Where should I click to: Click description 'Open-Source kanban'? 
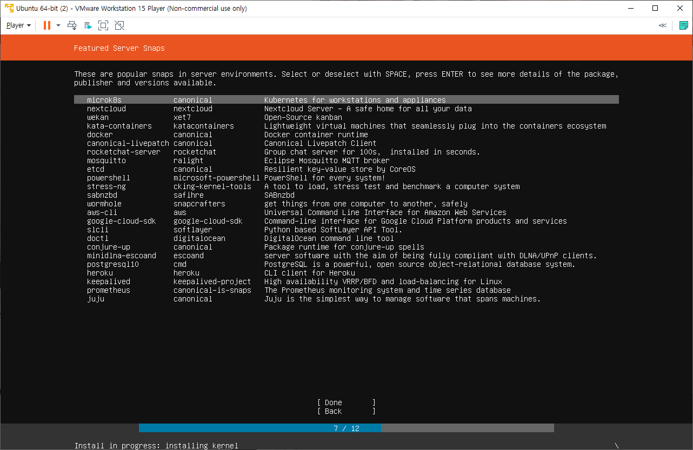(x=303, y=117)
